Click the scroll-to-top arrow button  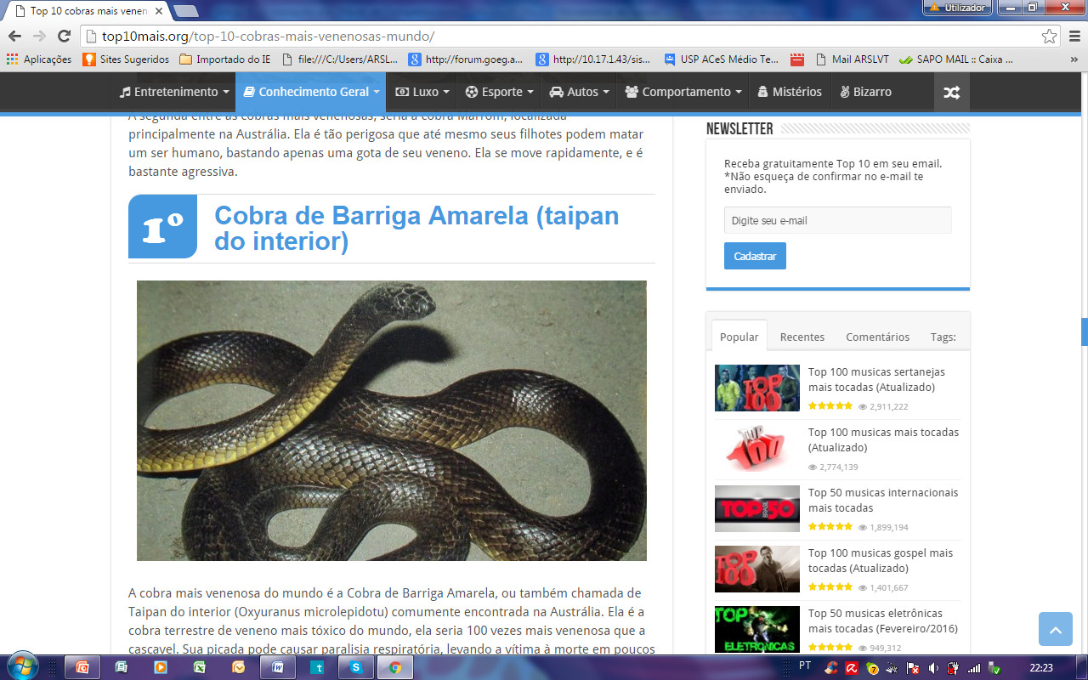point(1055,629)
